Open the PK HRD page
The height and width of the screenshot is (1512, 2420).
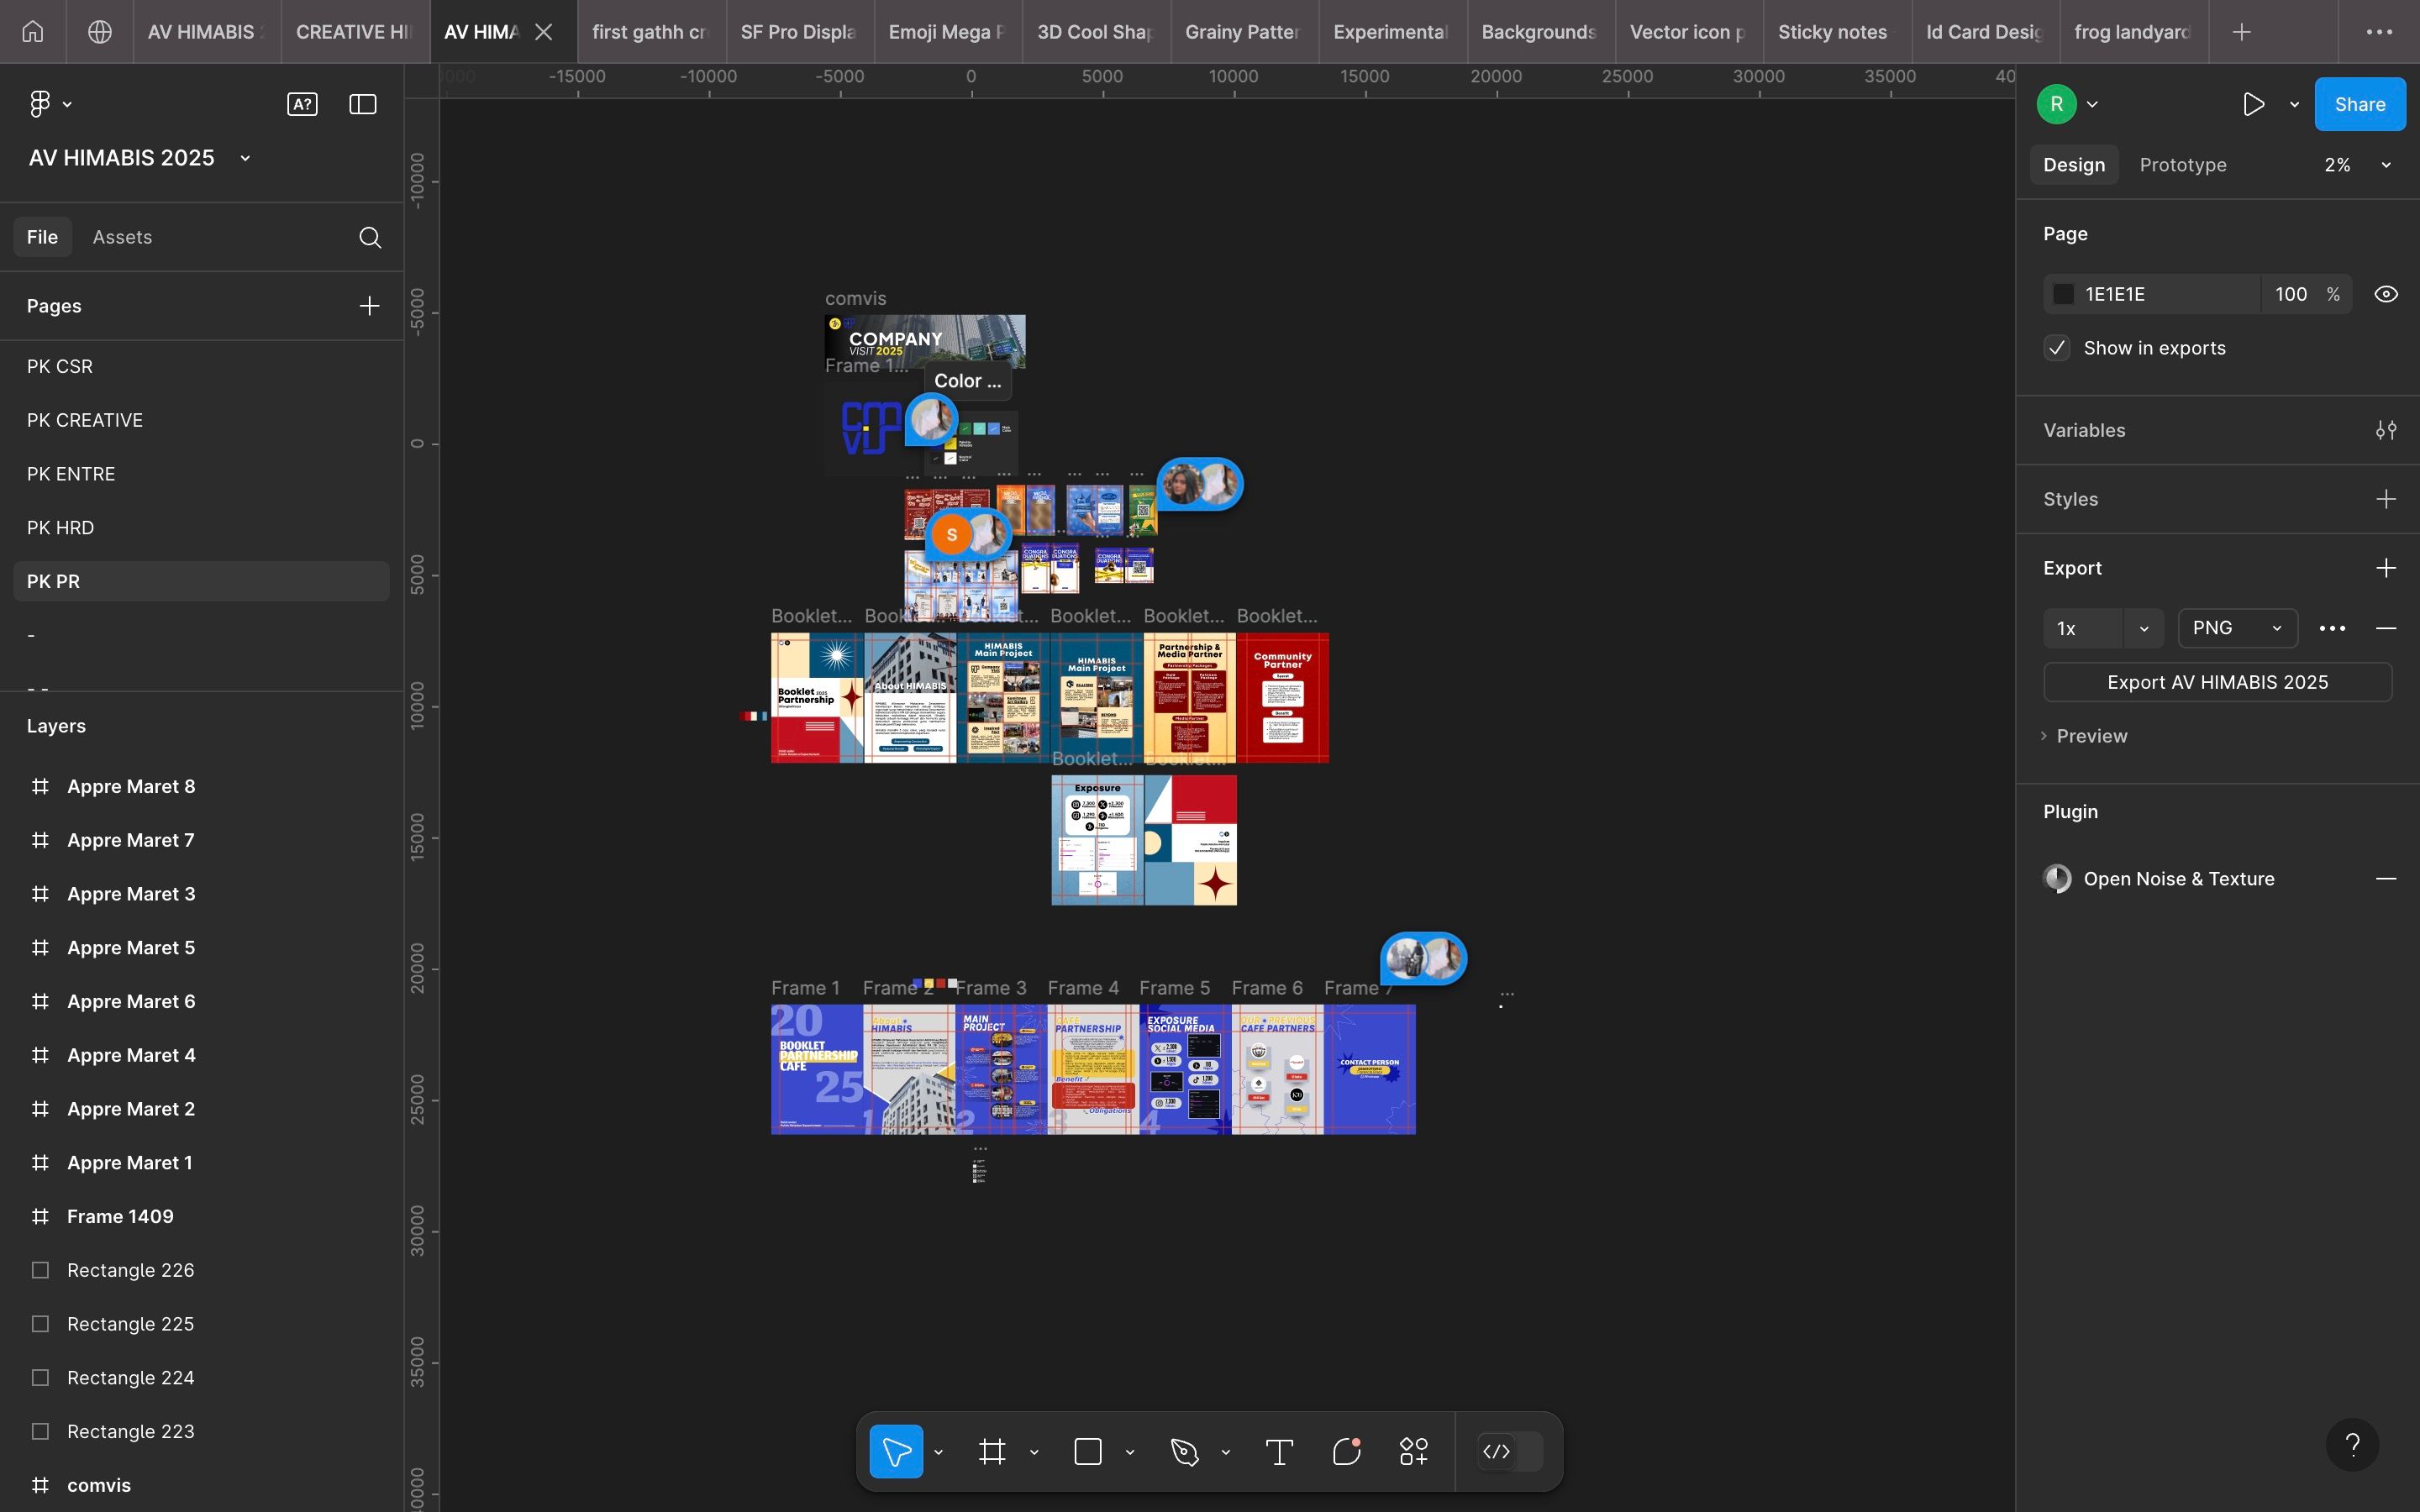pos(201,527)
